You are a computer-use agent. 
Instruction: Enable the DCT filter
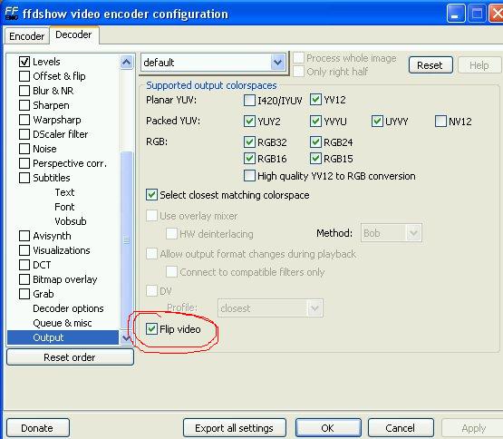[x=24, y=265]
